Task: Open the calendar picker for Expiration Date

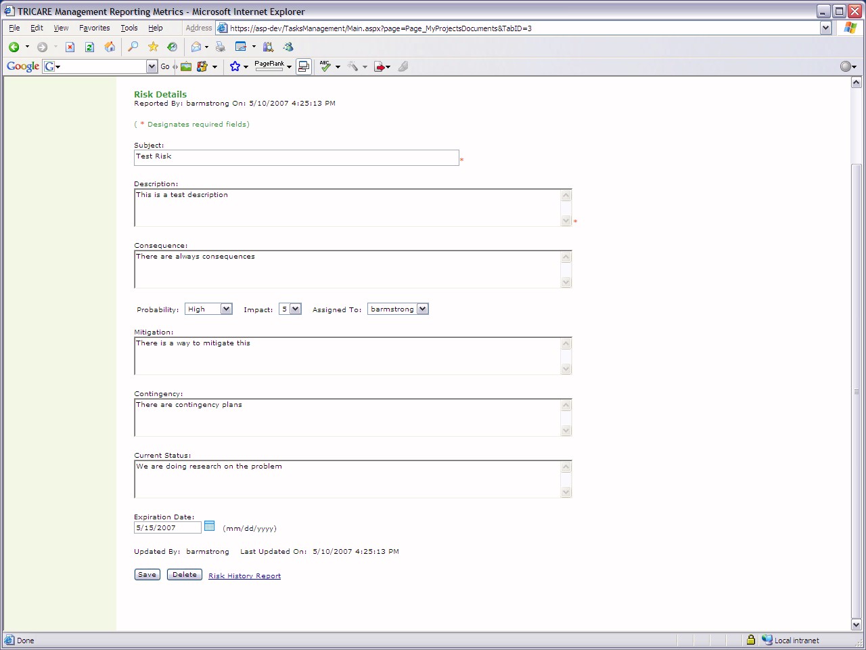Action: (x=210, y=526)
